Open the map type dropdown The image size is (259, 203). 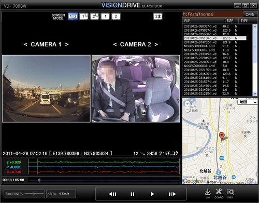(x=248, y=102)
